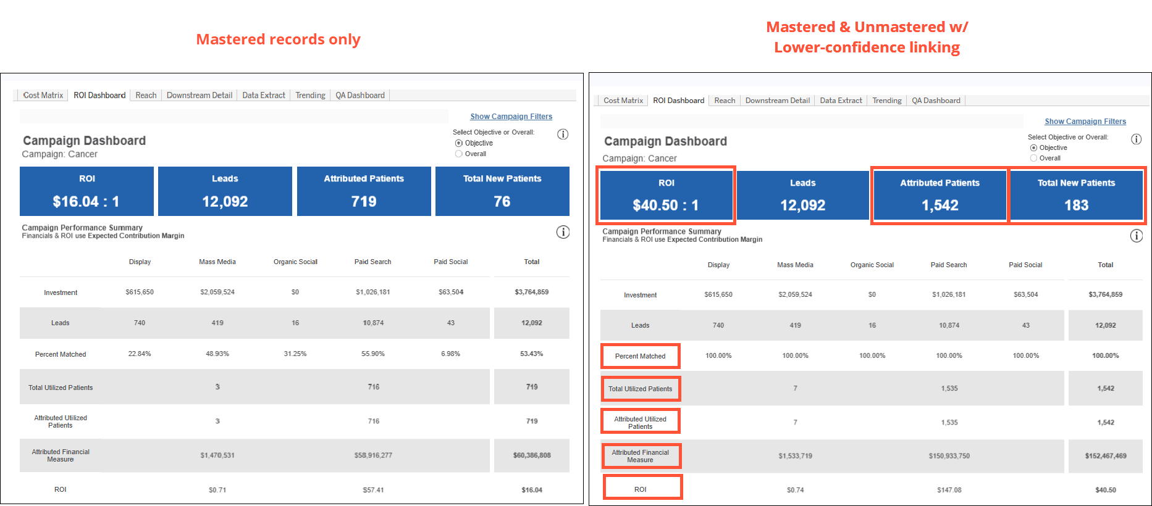Click info icon beside objective selector in right dashboard

(x=1136, y=139)
